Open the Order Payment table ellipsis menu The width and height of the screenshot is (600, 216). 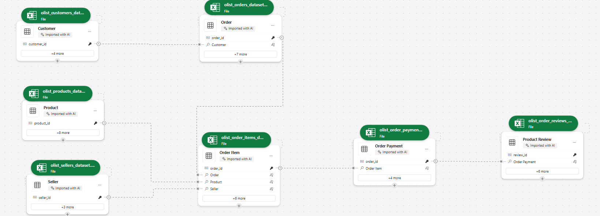click(426, 149)
